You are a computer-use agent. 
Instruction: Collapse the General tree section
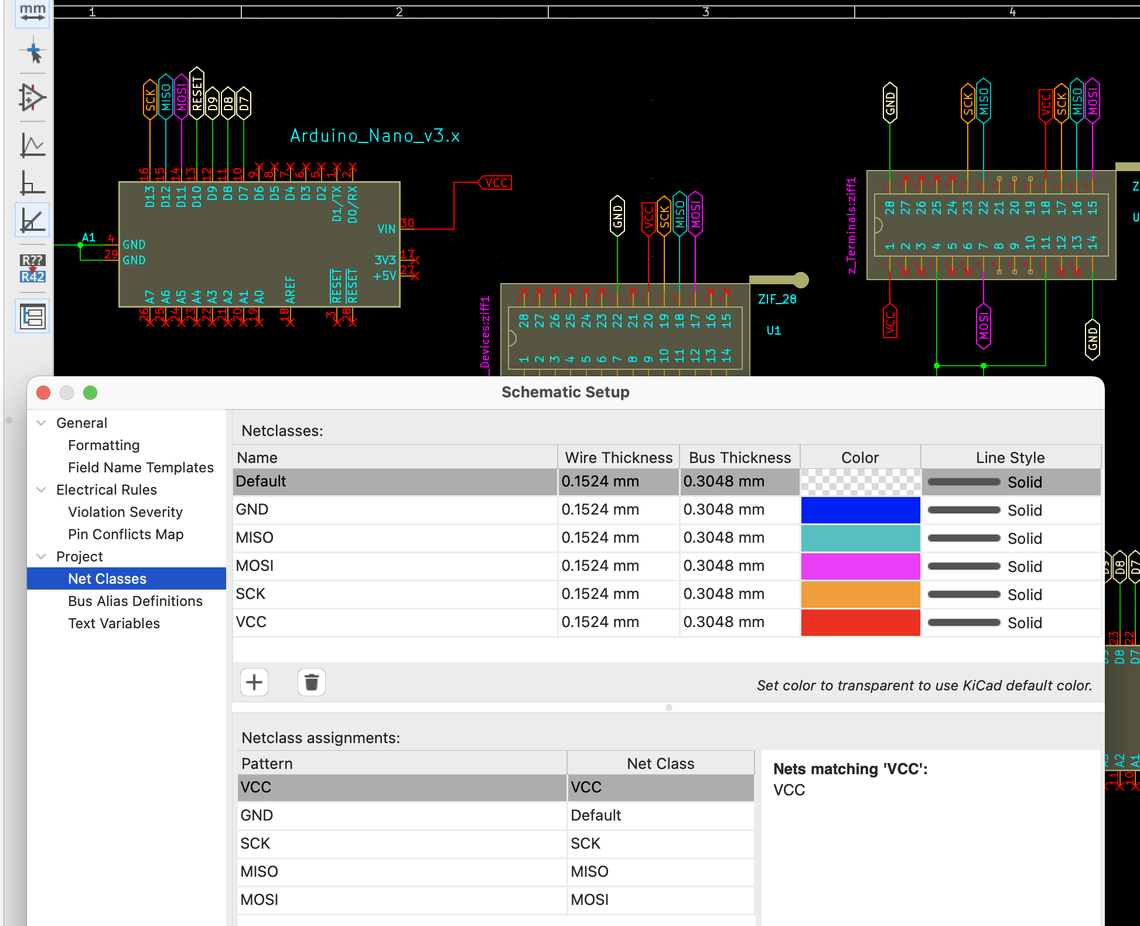42,423
